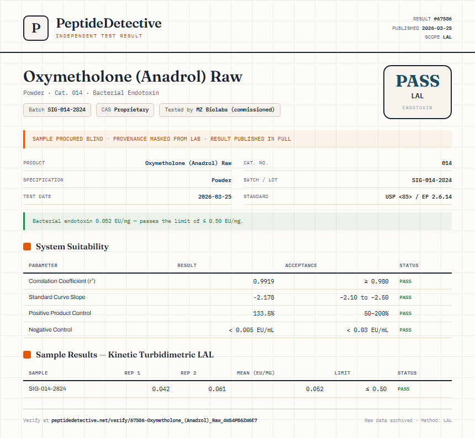Click the Correlation Coefficient row label
Viewport: 475px width, 438px height.
[62, 281]
